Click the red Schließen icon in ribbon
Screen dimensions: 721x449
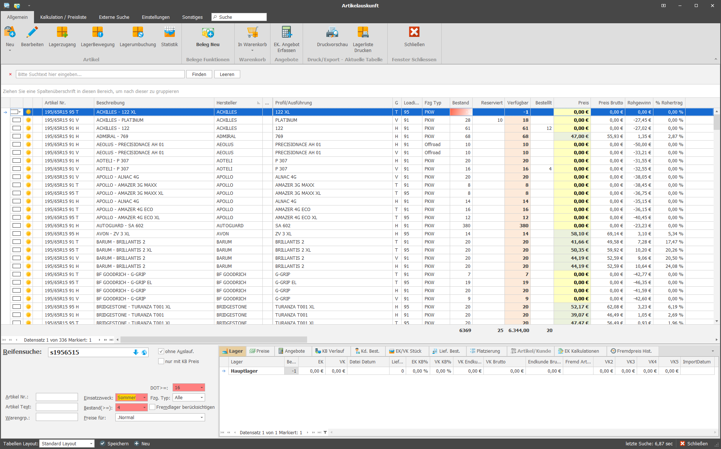tap(414, 32)
